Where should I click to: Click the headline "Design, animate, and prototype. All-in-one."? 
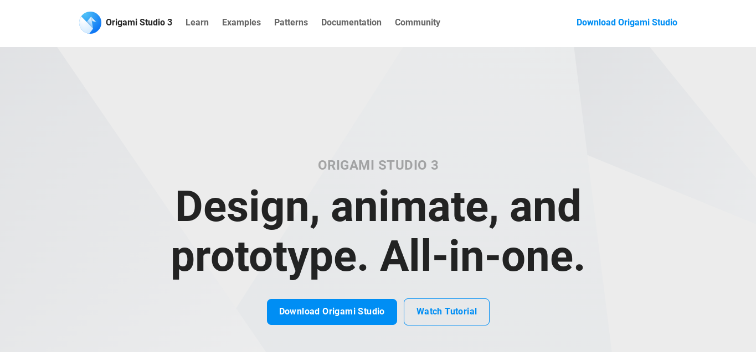click(x=378, y=231)
